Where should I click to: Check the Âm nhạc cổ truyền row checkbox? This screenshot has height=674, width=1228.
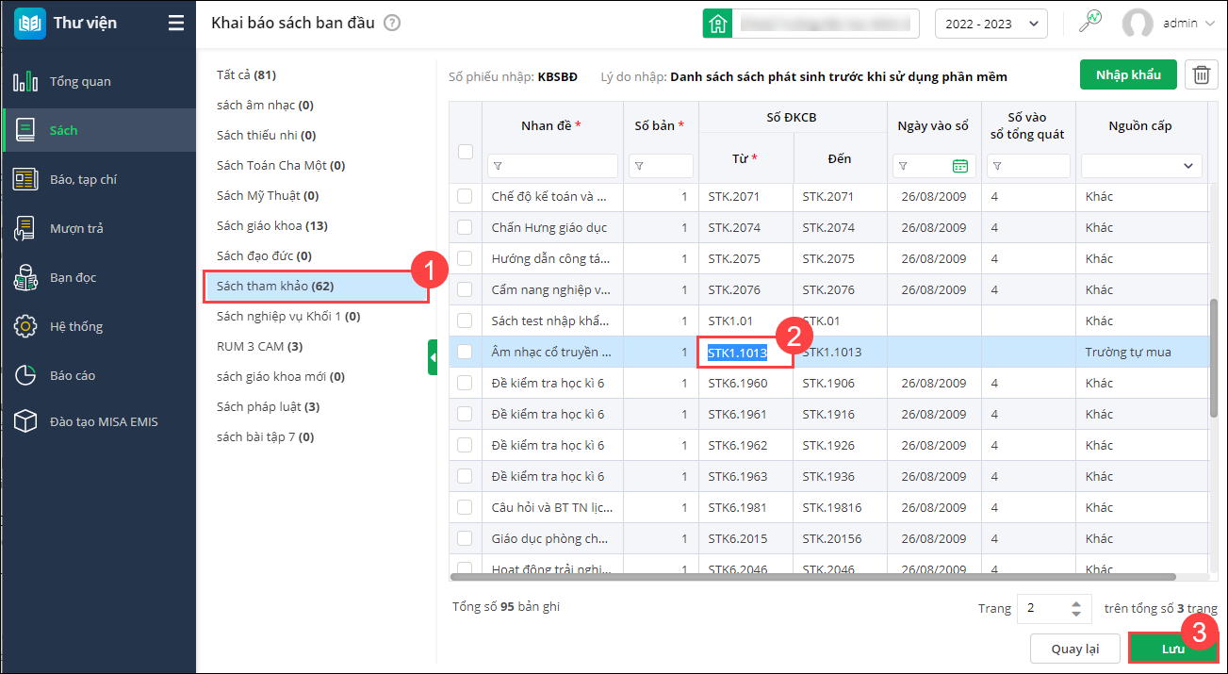[465, 352]
